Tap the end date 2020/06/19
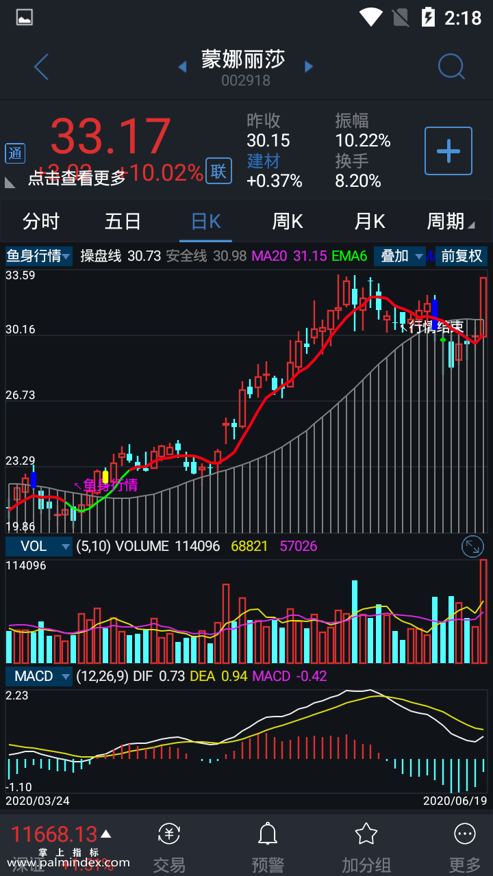The width and height of the screenshot is (493, 876). (x=455, y=800)
